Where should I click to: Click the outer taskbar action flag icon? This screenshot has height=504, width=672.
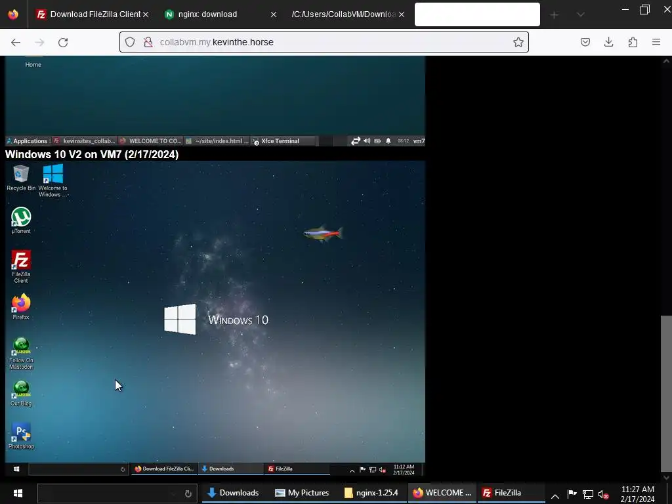(572, 493)
